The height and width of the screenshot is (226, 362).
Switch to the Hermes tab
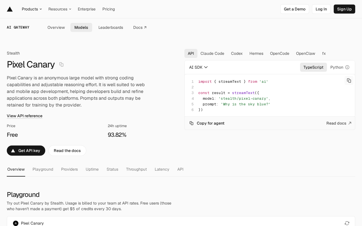click(x=256, y=53)
